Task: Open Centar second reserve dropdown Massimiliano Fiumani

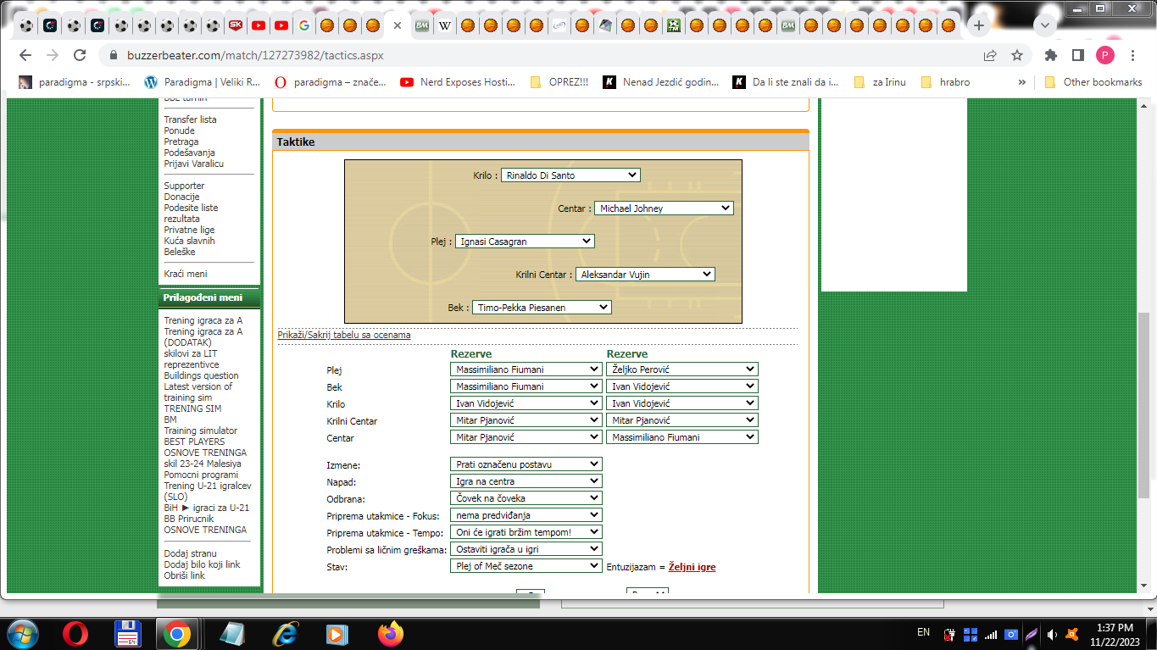Action: click(682, 437)
